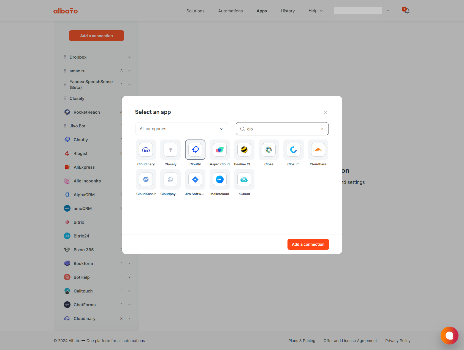
Task: Choose the pCloud app icon
Action: click(x=244, y=179)
